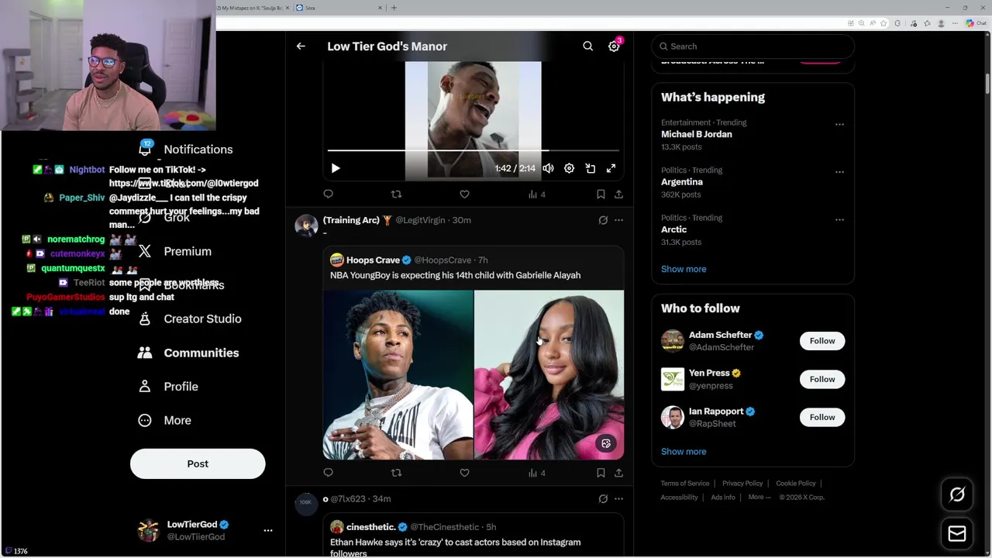Click the Post button
Image resolution: width=992 pixels, height=558 pixels.
pyautogui.click(x=198, y=463)
